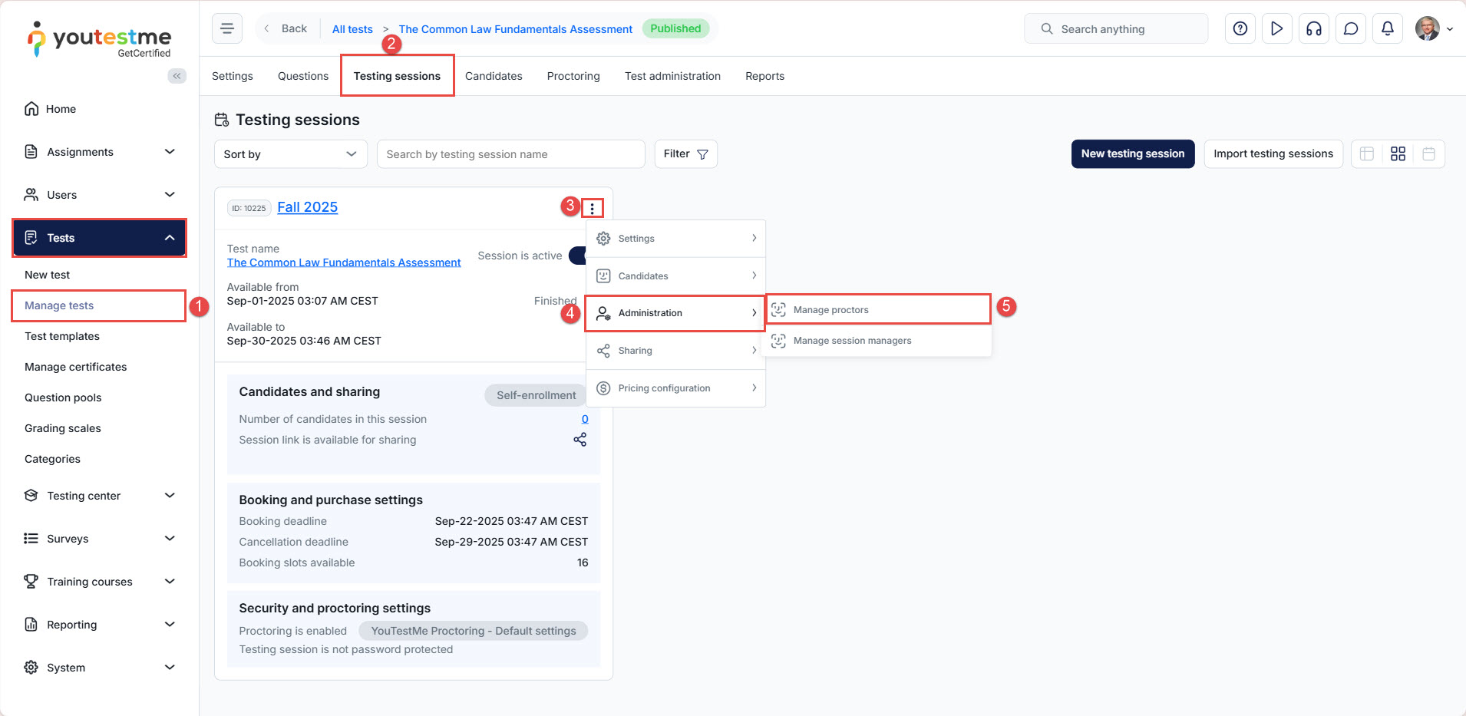Click the Search by testing session name field
Screen dimensions: 1466x716
pos(510,154)
